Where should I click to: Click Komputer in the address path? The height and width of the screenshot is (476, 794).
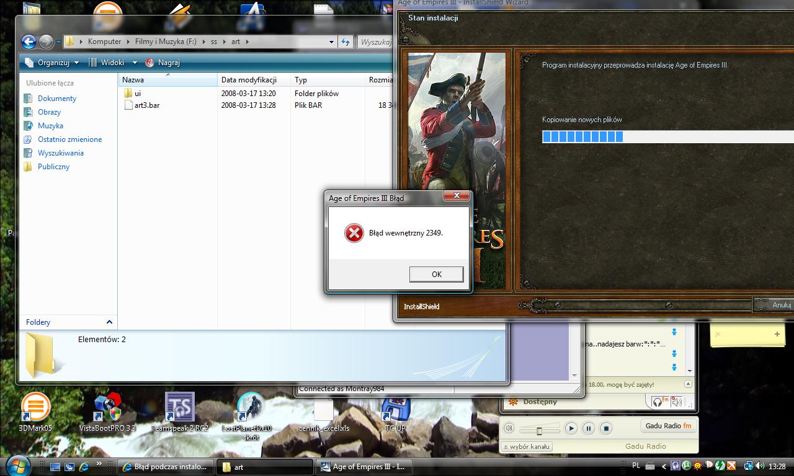(x=104, y=42)
